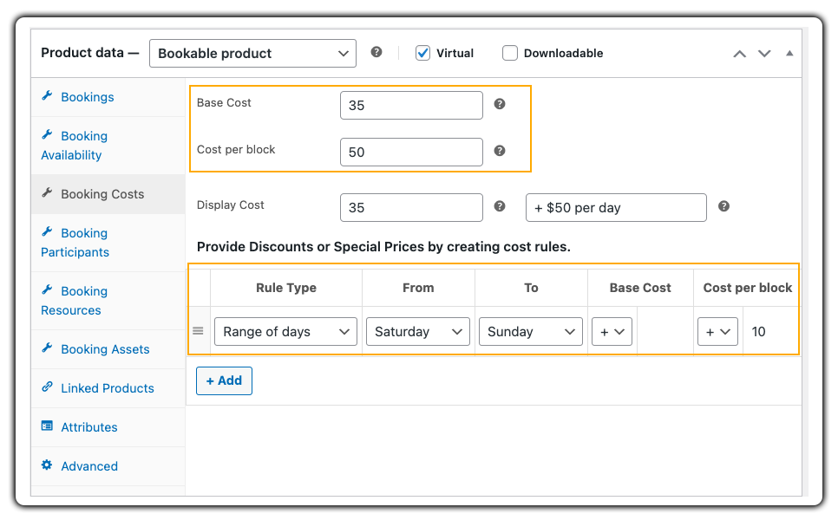Click the To column header

coord(531,288)
